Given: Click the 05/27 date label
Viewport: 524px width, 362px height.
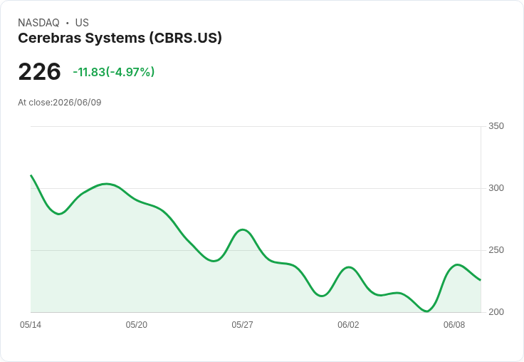Looking at the screenshot, I should [242, 325].
